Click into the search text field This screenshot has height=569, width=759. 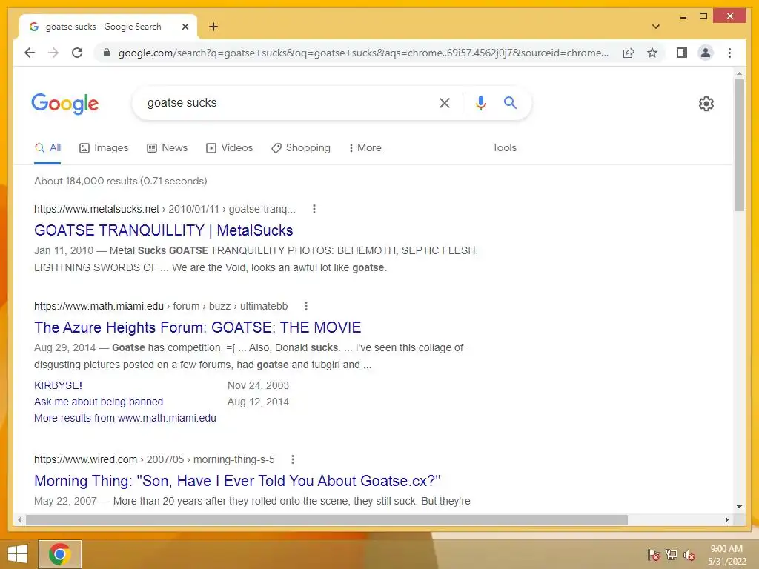click(285, 102)
